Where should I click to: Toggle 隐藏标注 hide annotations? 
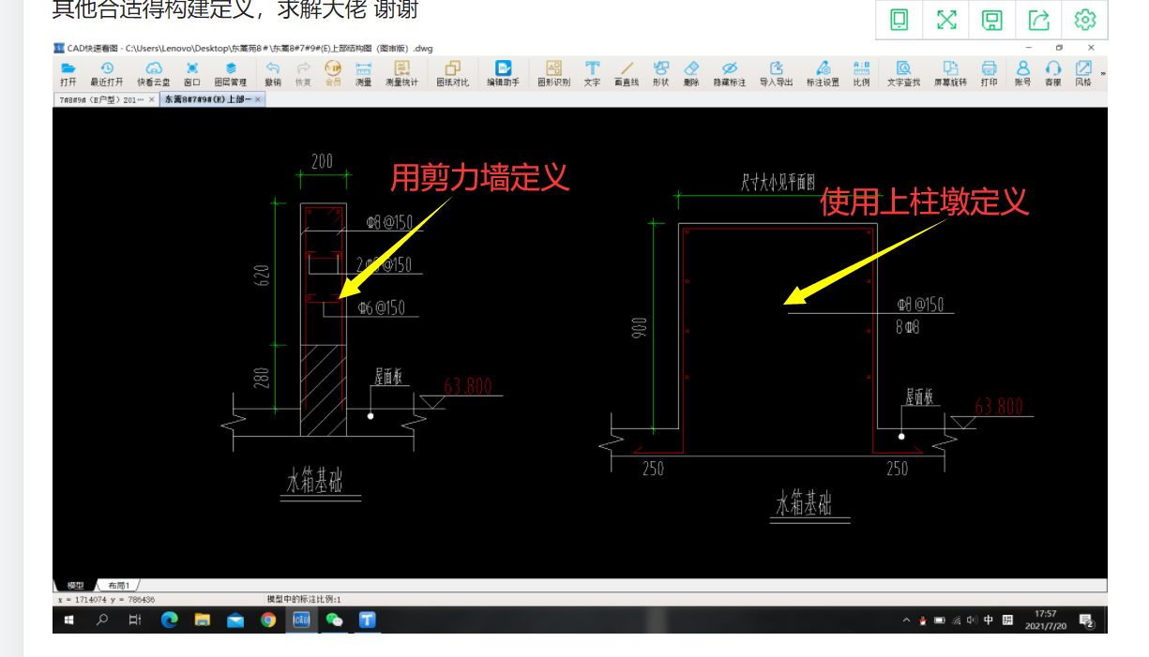click(x=730, y=73)
